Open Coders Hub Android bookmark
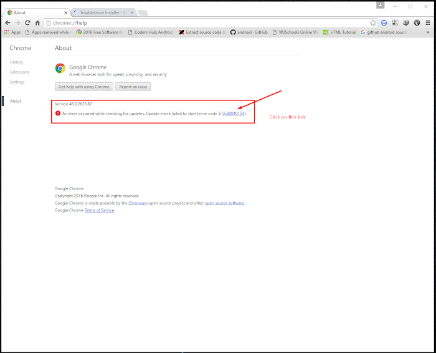 [x=151, y=32]
